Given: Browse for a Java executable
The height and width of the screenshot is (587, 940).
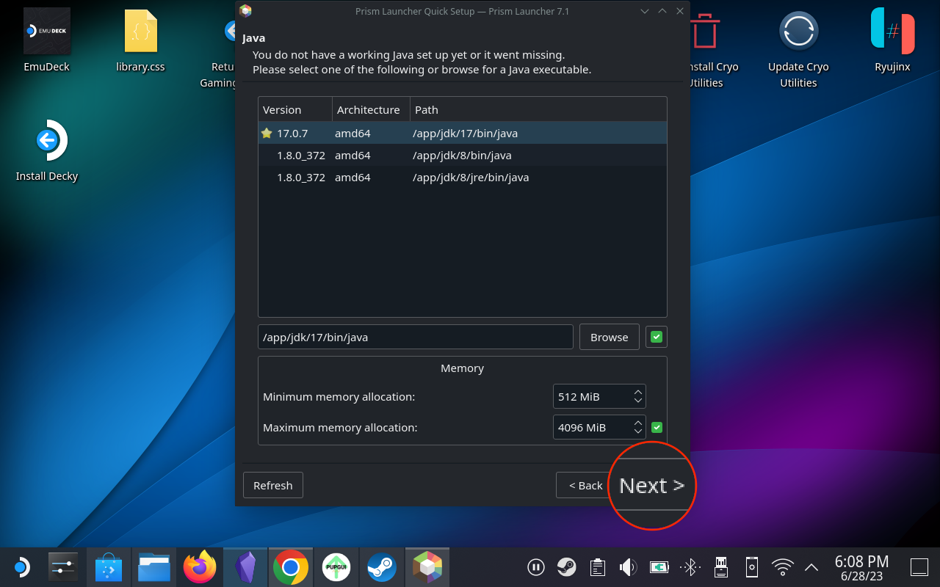Looking at the screenshot, I should [x=609, y=337].
